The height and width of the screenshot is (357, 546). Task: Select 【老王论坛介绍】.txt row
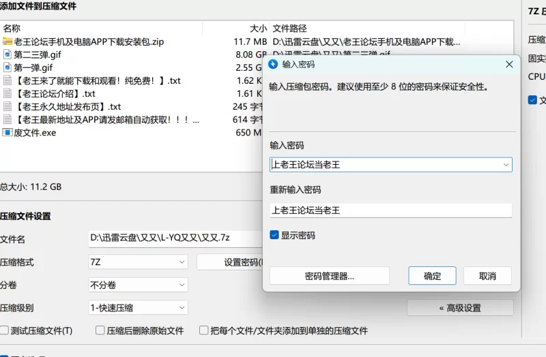pyautogui.click(x=55, y=93)
